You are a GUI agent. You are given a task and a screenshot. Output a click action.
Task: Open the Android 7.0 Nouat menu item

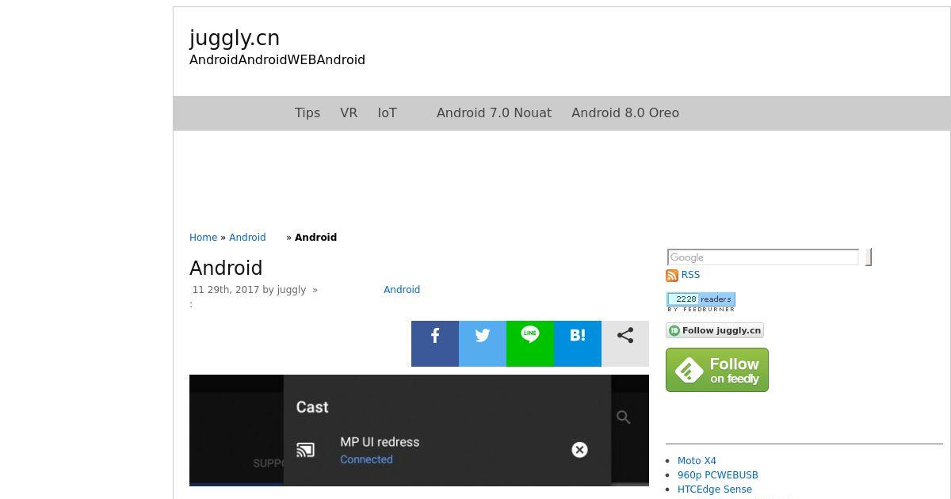point(494,112)
